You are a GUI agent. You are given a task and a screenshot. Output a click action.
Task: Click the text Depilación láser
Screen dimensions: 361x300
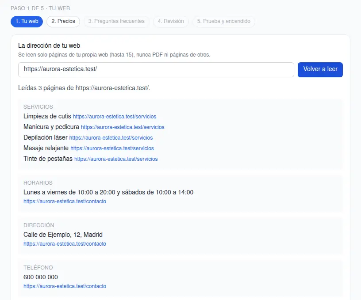[46, 137]
